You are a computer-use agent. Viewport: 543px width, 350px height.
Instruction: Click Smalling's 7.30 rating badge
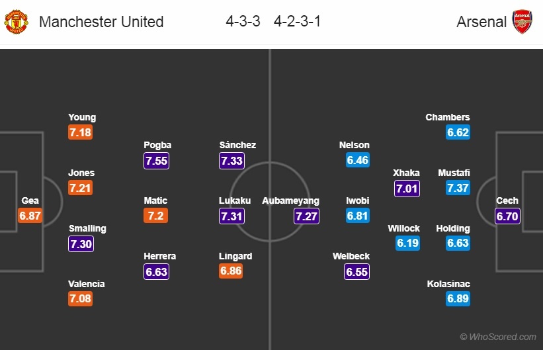click(x=80, y=243)
